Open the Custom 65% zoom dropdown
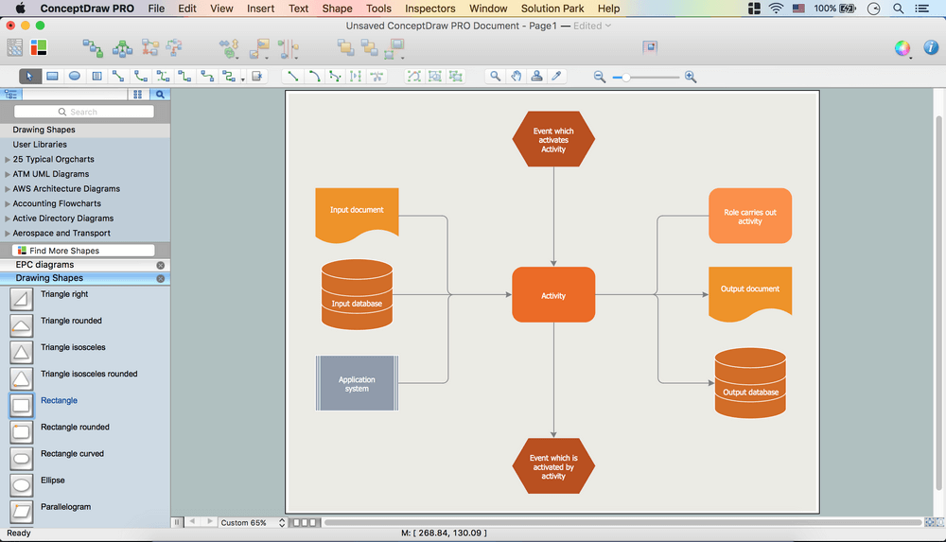The width and height of the screenshot is (946, 542). [253, 522]
